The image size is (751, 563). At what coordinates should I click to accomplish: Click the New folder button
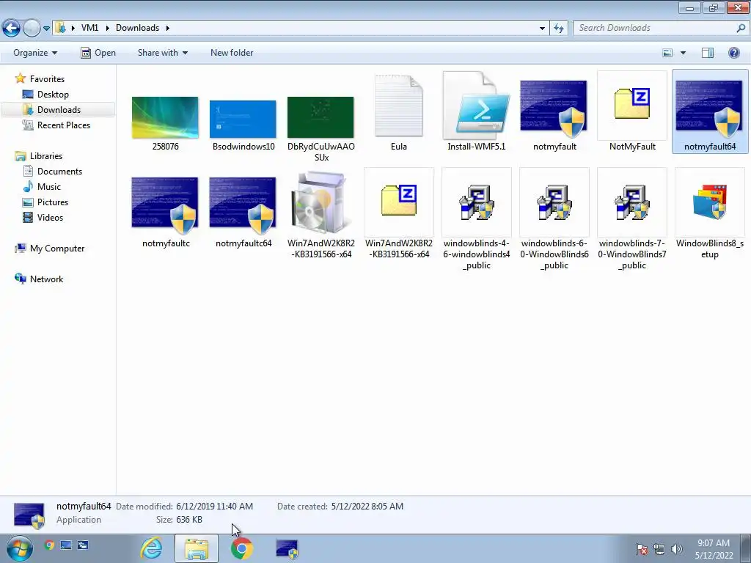pyautogui.click(x=232, y=53)
